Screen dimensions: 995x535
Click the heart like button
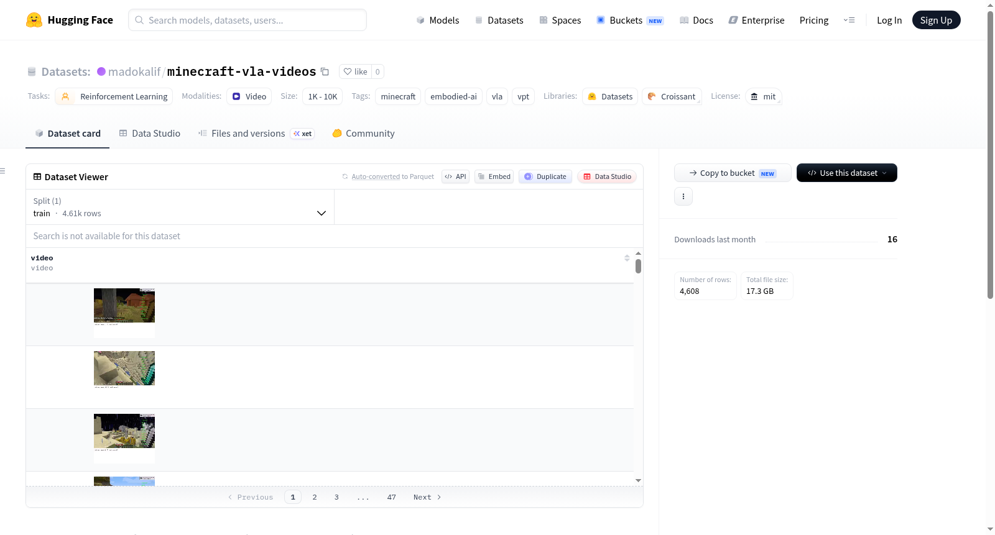pos(355,71)
